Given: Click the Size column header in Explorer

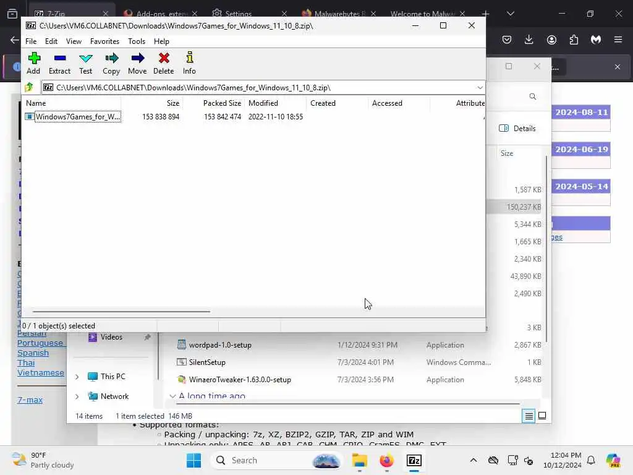Looking at the screenshot, I should pos(507,153).
